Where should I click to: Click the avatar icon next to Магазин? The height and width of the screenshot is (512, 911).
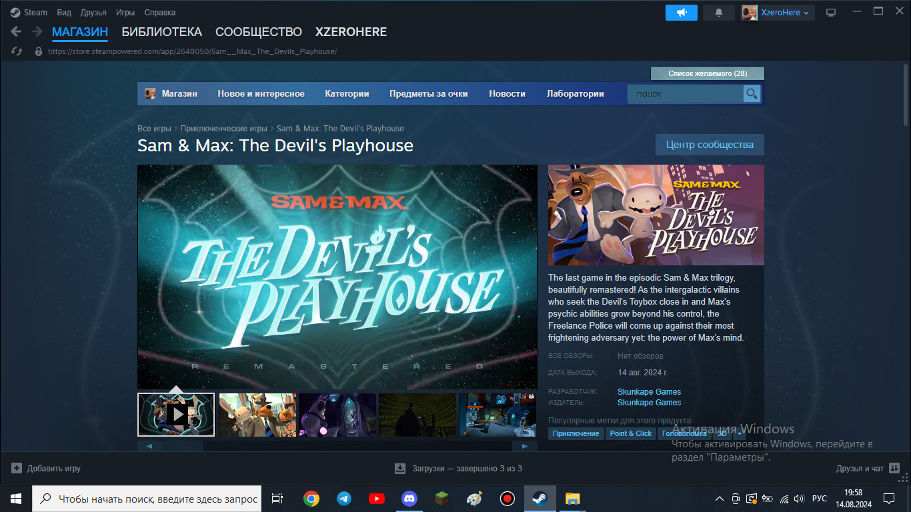(151, 94)
